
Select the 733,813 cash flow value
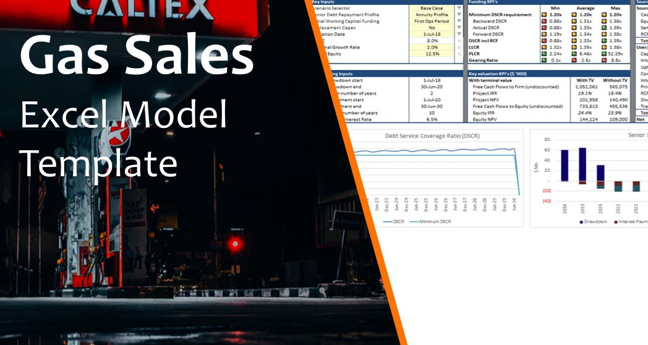pyautogui.click(x=589, y=106)
